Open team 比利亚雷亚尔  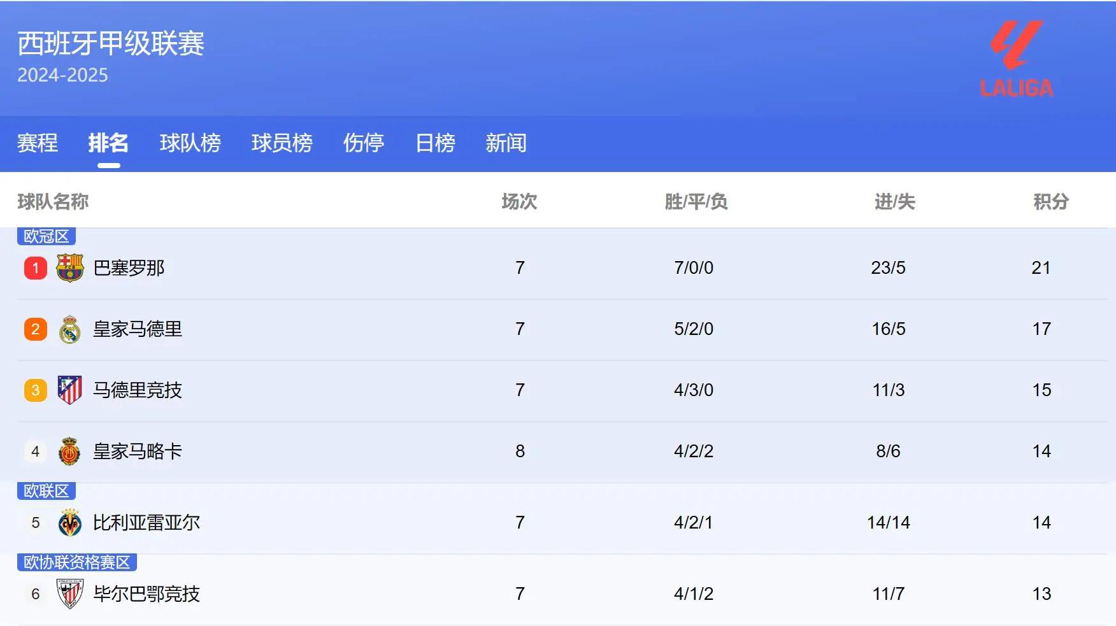click(x=147, y=523)
